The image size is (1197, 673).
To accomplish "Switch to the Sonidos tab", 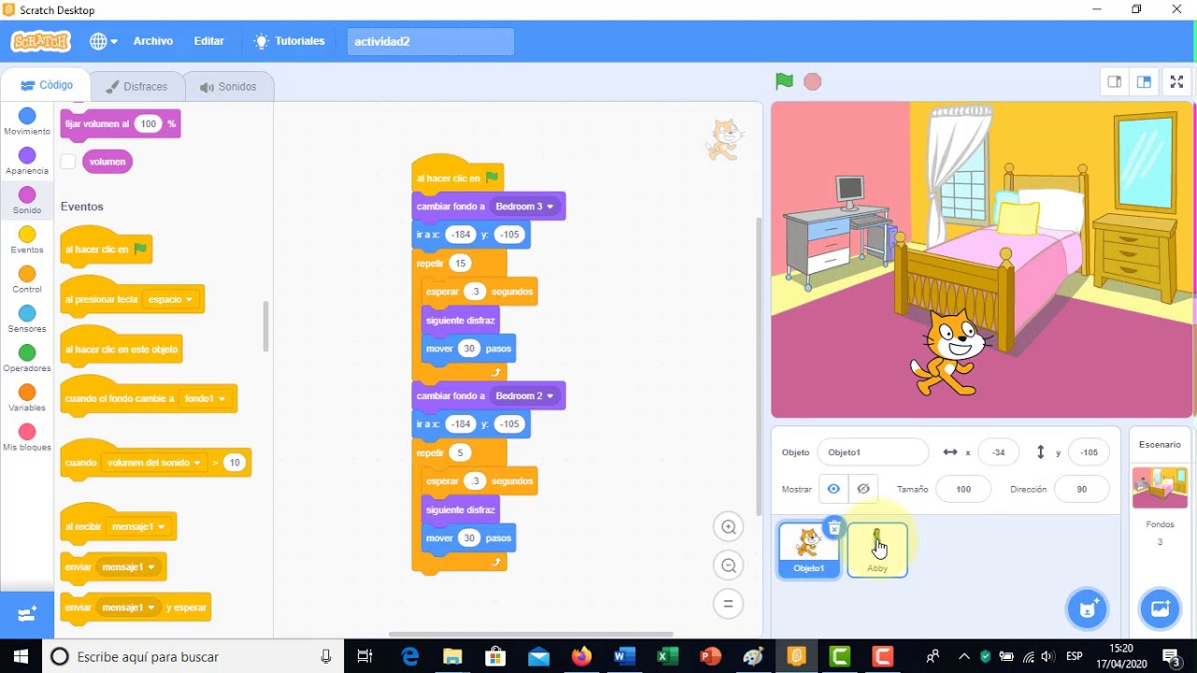I will point(228,86).
